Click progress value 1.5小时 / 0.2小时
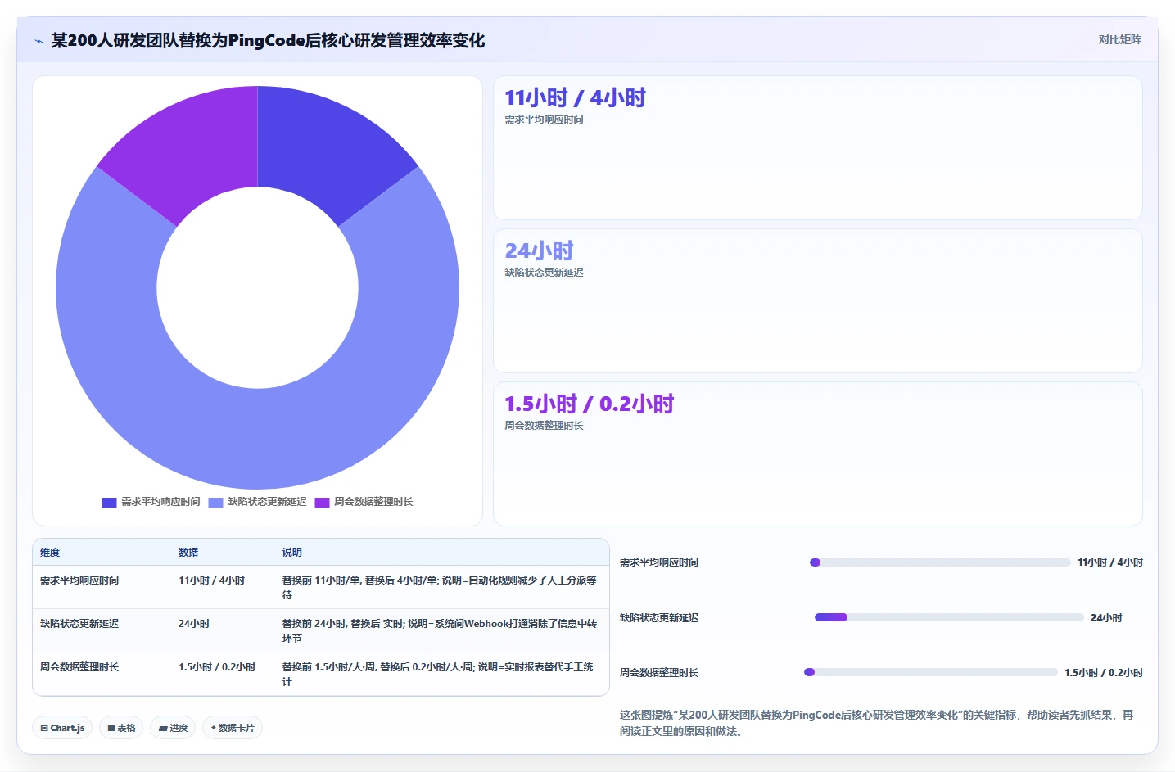Screen dimensions: 1175x772 [1104, 673]
